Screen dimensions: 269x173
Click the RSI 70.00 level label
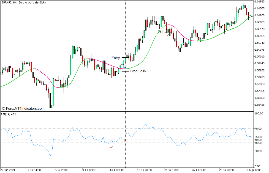258,129
